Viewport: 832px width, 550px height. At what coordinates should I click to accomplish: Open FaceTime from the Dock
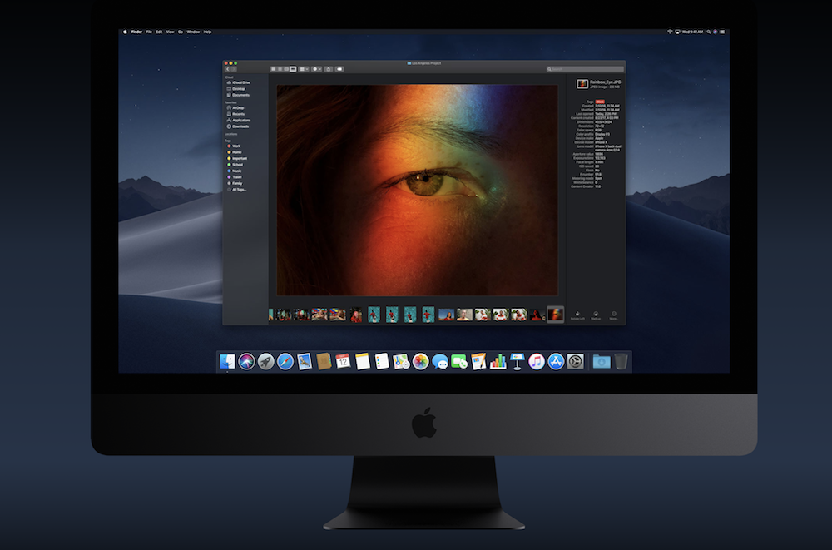point(459,361)
